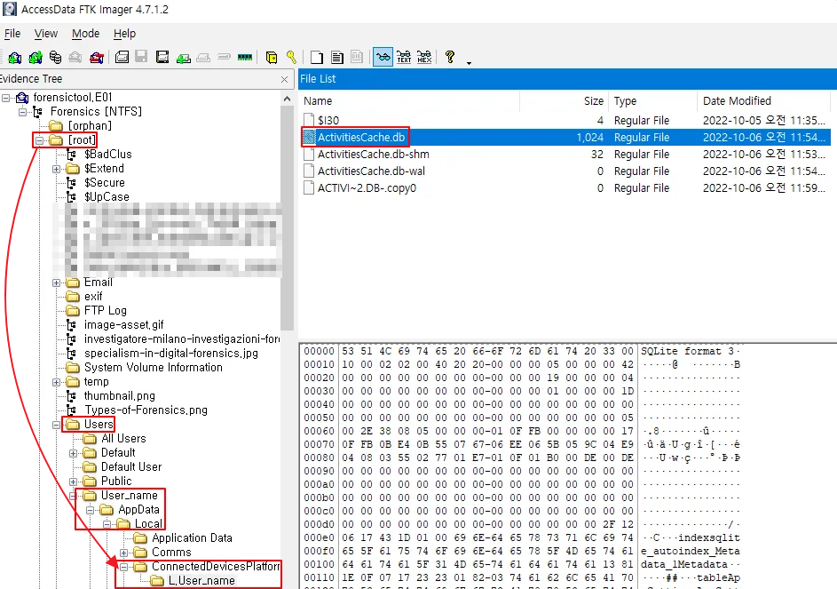This screenshot has height=589, width=837.
Task: Collapse the Users folder node
Action: (x=56, y=425)
